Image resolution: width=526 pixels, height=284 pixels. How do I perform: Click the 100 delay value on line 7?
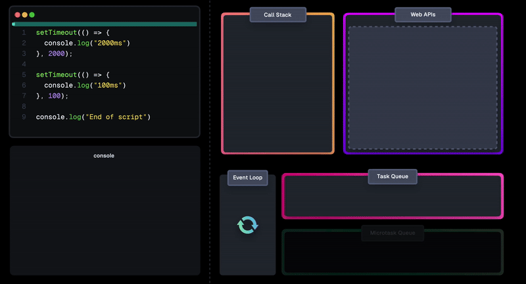click(55, 96)
